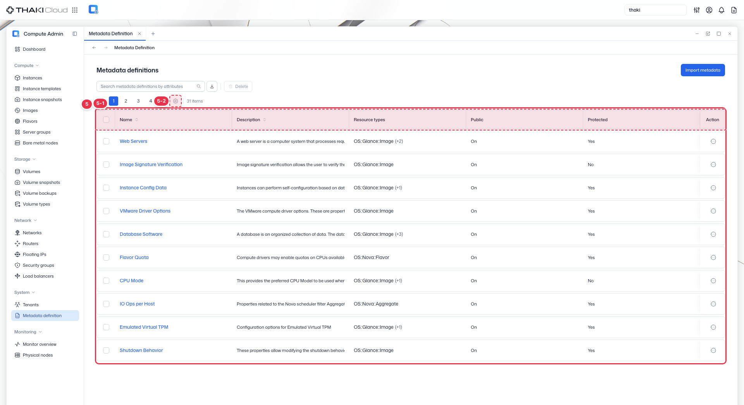Viewport: 744px width, 405px height.
Task: Open table settings gear icon
Action: pyautogui.click(x=176, y=101)
